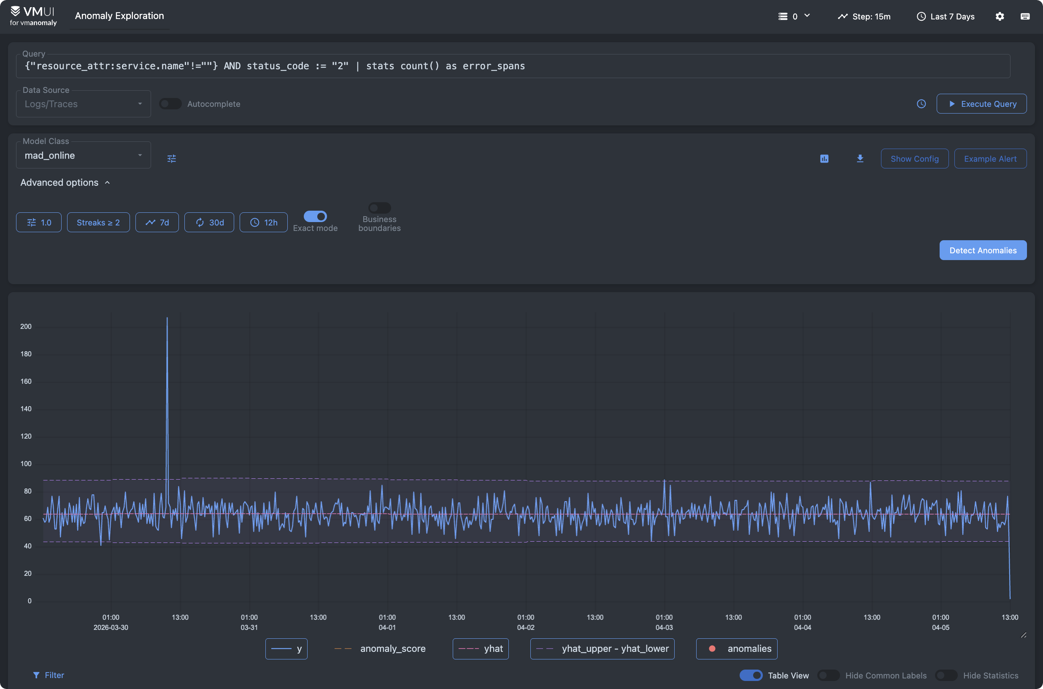Click the download icon

pyautogui.click(x=860, y=159)
